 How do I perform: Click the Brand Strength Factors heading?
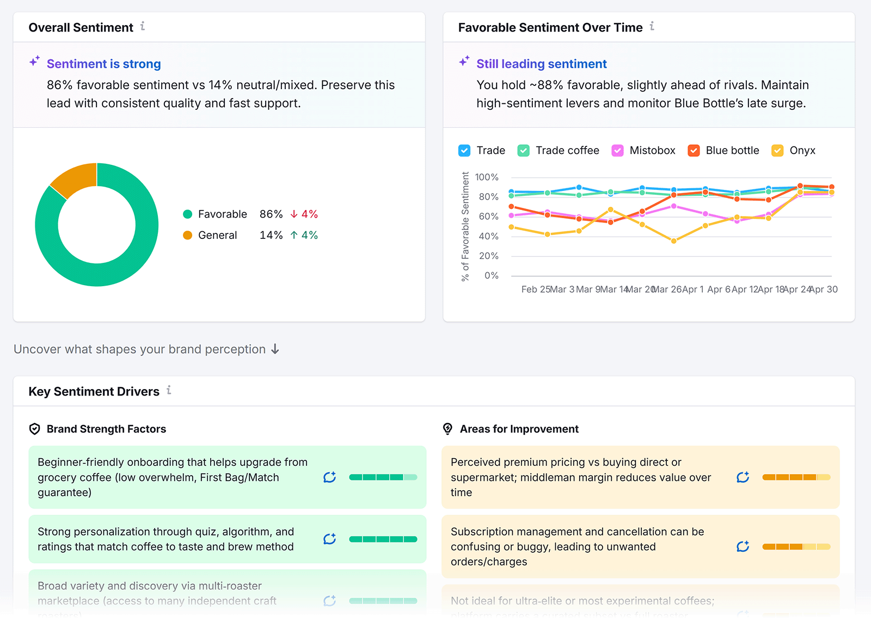coord(106,429)
